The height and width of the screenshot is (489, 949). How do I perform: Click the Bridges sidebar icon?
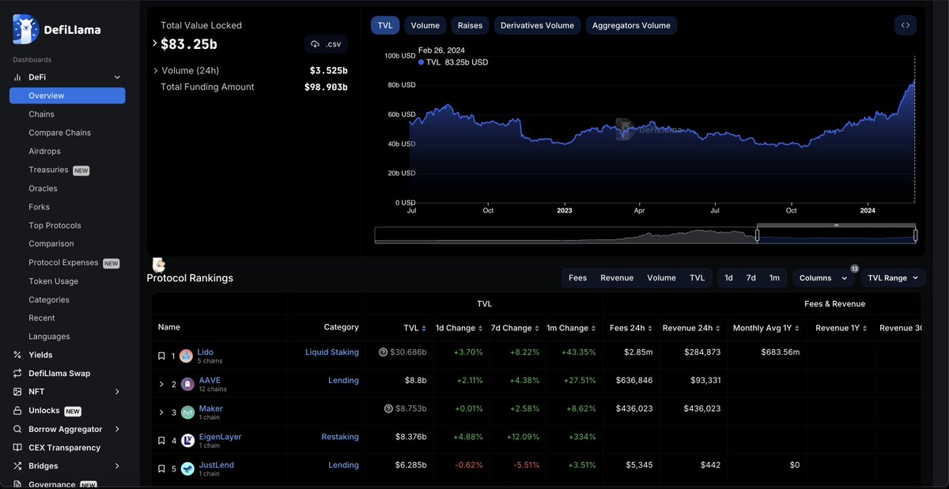tap(17, 466)
